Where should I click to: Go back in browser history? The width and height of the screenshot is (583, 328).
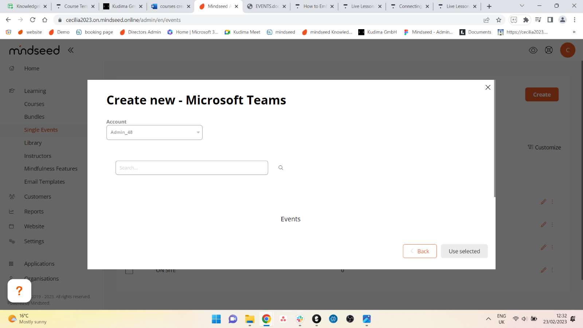click(8, 20)
